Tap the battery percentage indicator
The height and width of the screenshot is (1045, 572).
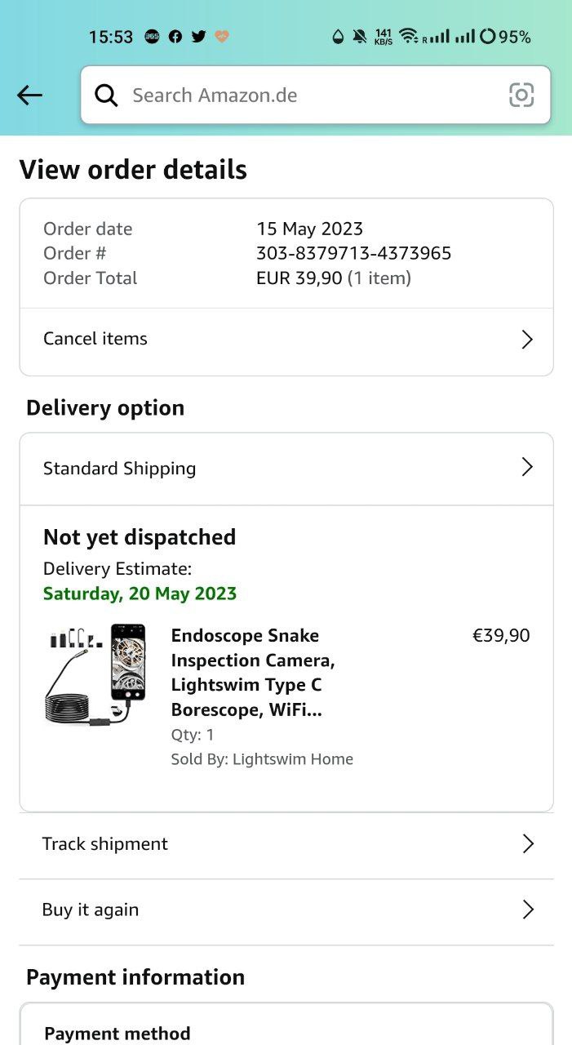(x=506, y=37)
